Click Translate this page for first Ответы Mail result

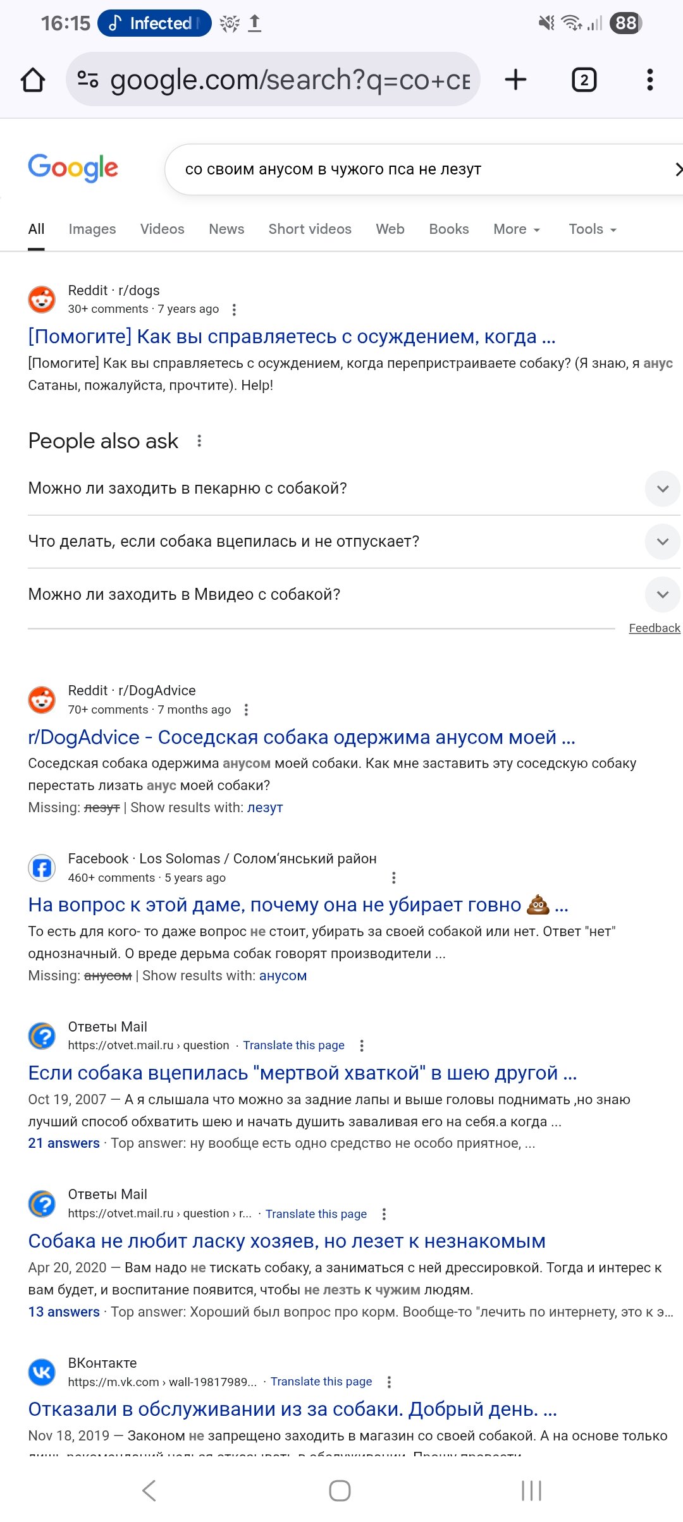click(x=293, y=1045)
